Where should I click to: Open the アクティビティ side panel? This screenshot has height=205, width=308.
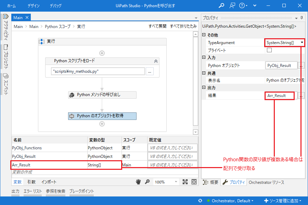tap(6, 27)
